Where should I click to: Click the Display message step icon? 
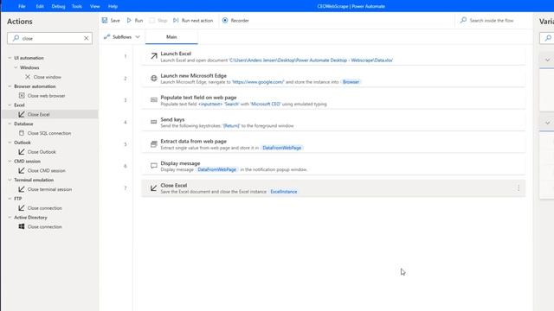(154, 166)
